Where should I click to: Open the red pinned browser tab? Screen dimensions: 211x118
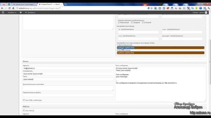[x=4, y=4]
